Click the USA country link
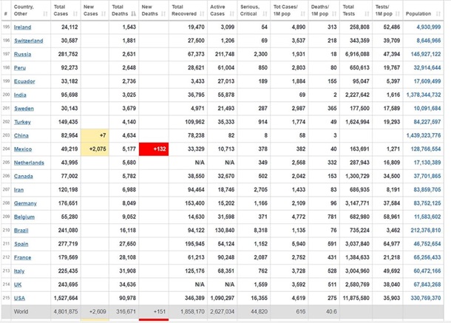 [21, 298]
